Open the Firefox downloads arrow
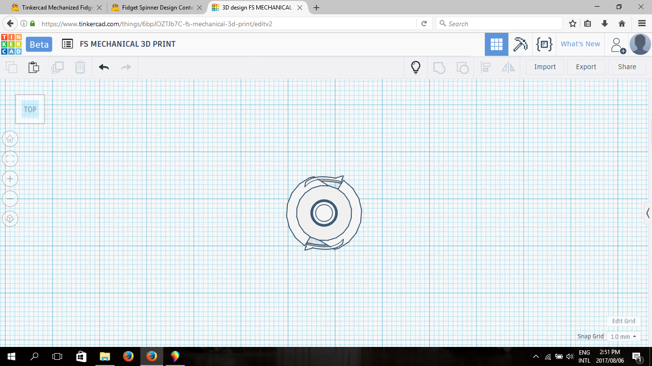The width and height of the screenshot is (652, 366). (x=605, y=24)
